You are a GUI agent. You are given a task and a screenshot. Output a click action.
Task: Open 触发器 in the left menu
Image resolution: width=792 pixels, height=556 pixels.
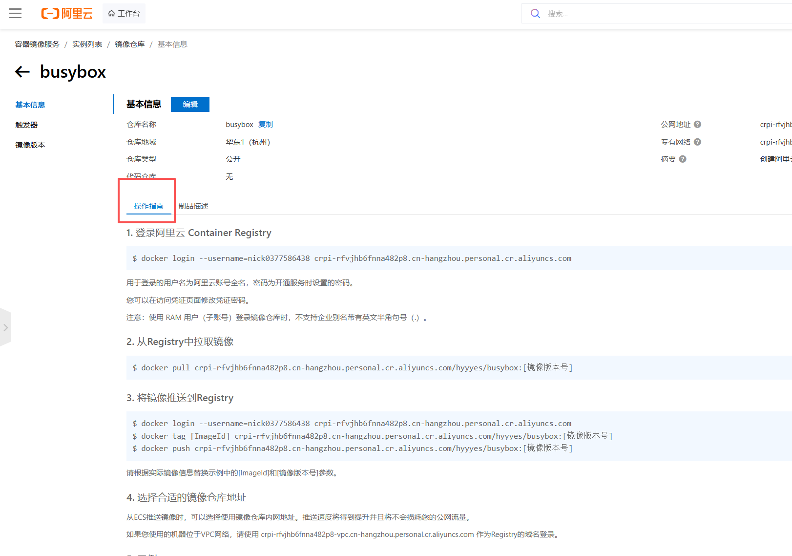[26, 125]
